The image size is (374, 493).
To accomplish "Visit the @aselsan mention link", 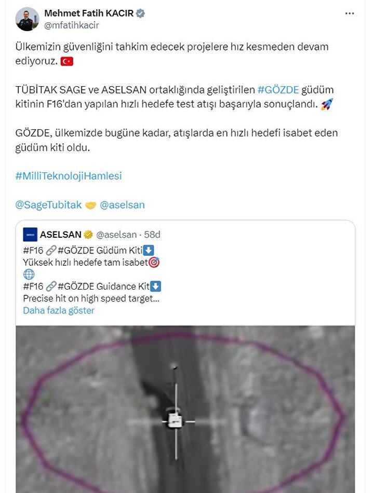I will (x=122, y=204).
